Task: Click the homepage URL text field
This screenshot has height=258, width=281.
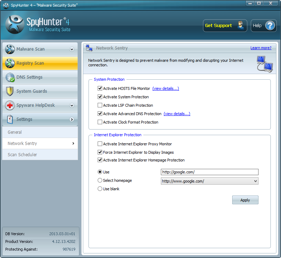Action: [209, 172]
